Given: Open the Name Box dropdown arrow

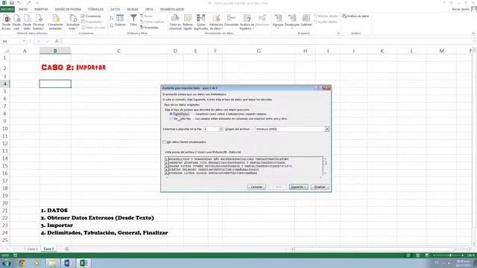Looking at the screenshot, I should [24, 42].
